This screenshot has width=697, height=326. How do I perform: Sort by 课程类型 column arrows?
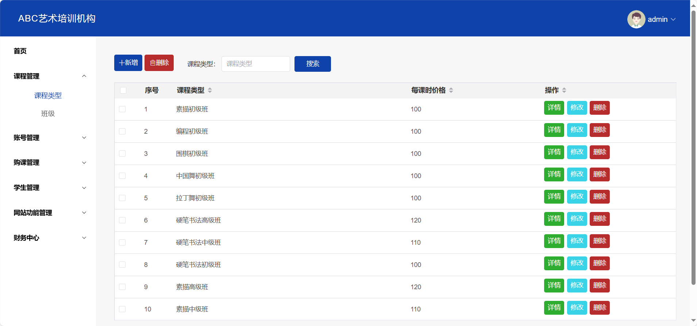point(210,90)
